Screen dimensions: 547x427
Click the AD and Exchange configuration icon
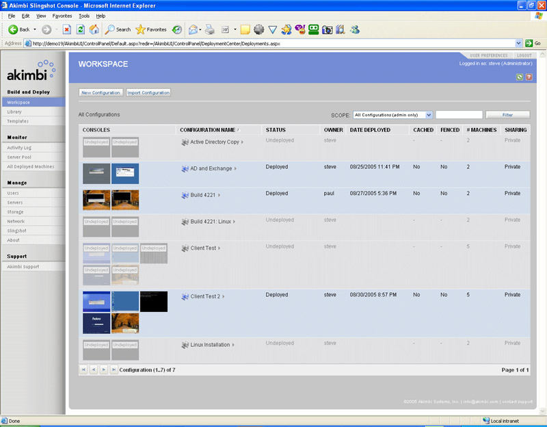pos(185,168)
